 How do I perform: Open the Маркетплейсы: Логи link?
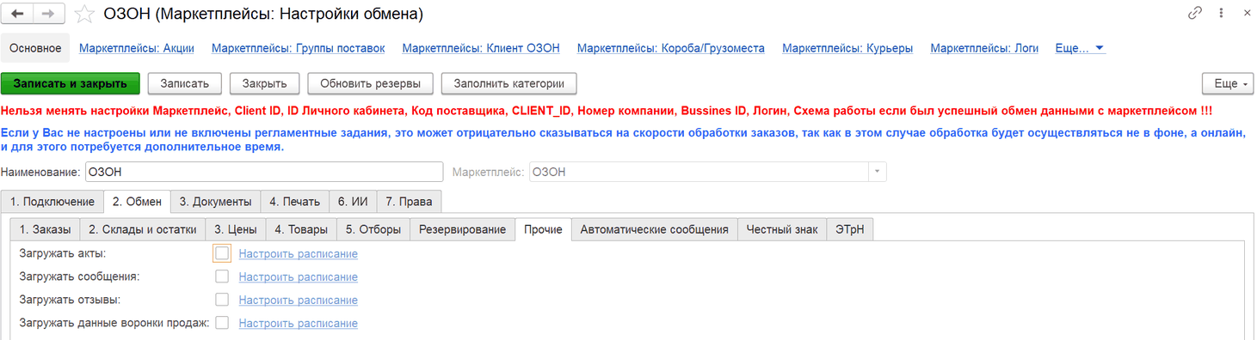pos(985,48)
